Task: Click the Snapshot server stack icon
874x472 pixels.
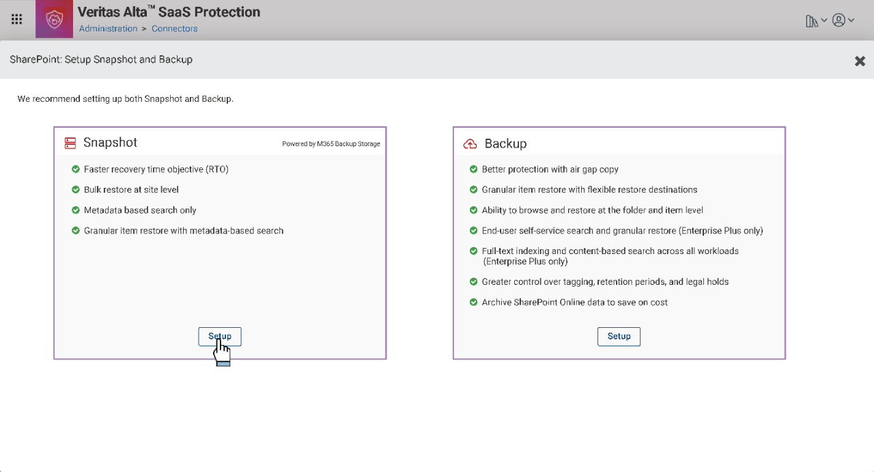Action: point(70,143)
